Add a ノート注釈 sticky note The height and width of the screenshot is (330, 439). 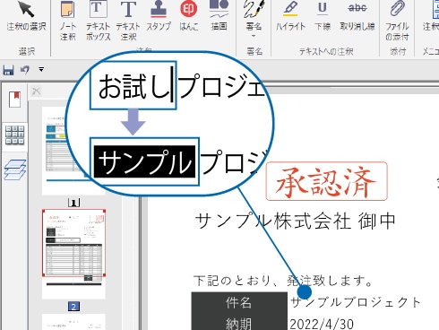pos(68,21)
